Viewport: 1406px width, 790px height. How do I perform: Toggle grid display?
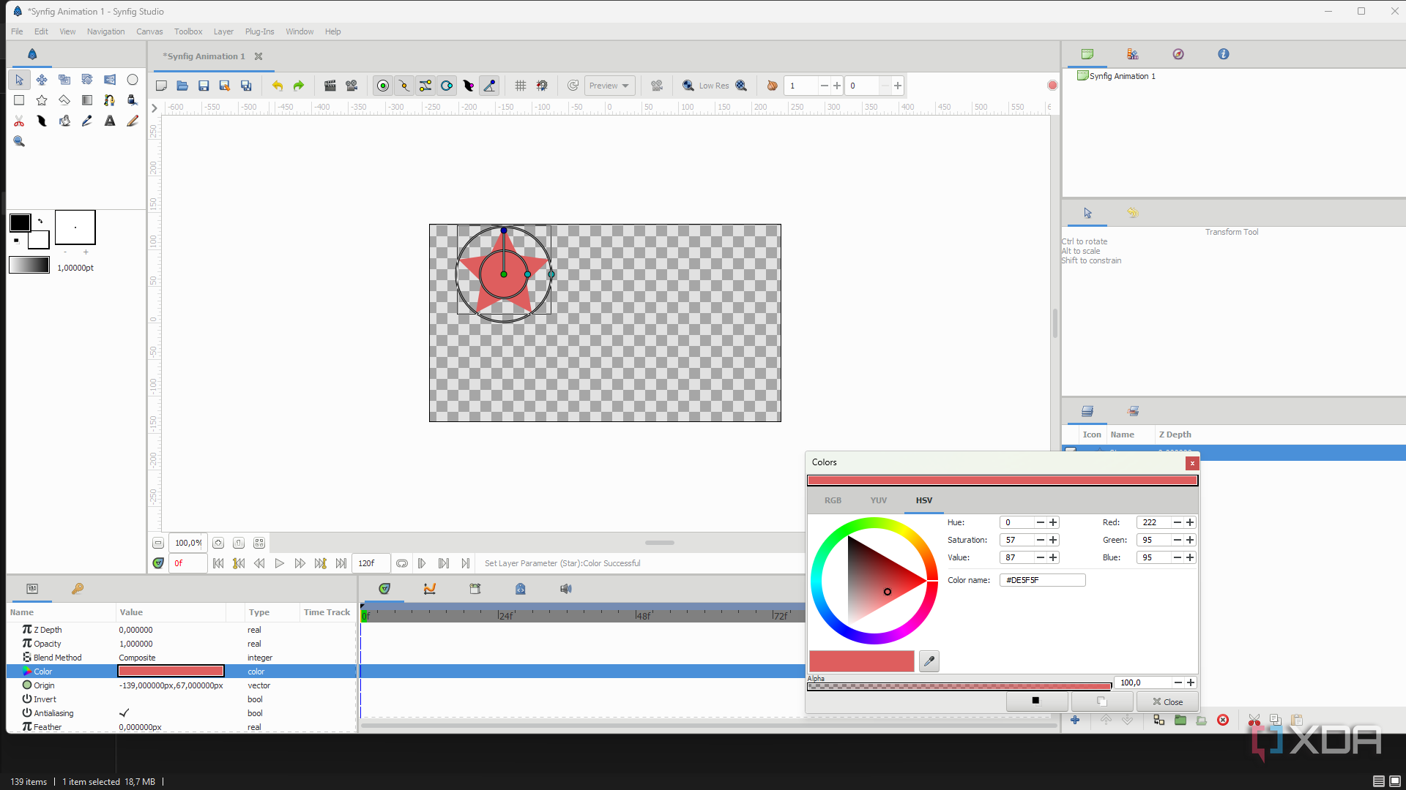[521, 86]
